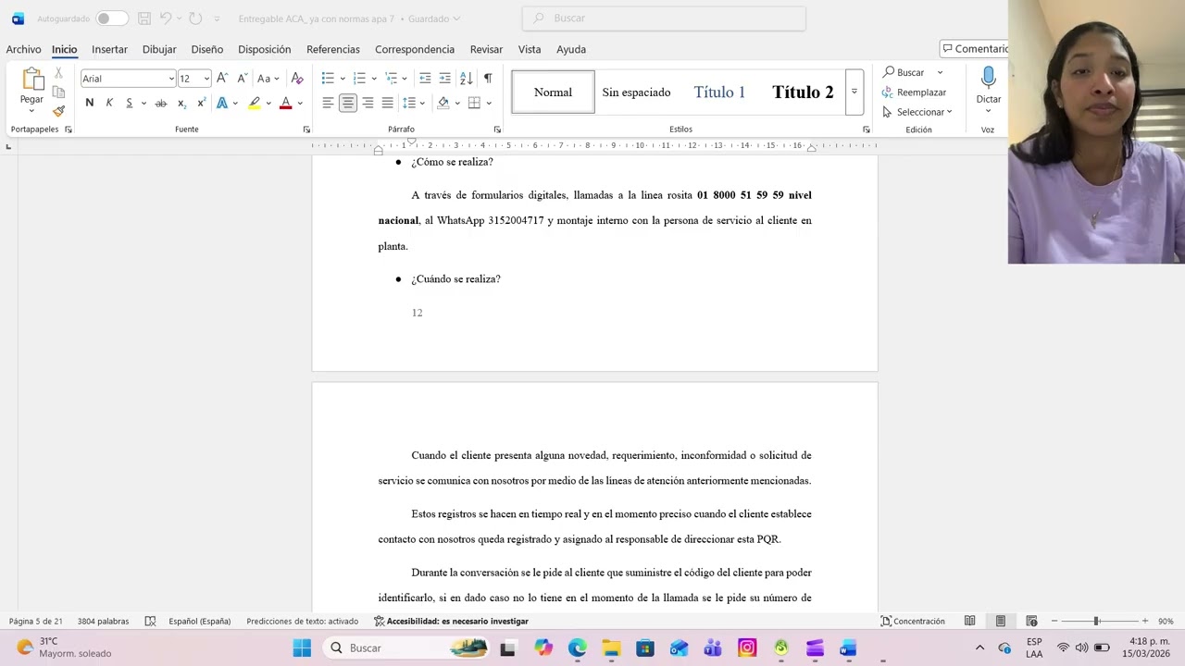Open the Comentarios button
The width and height of the screenshot is (1185, 666).
pyautogui.click(x=974, y=49)
